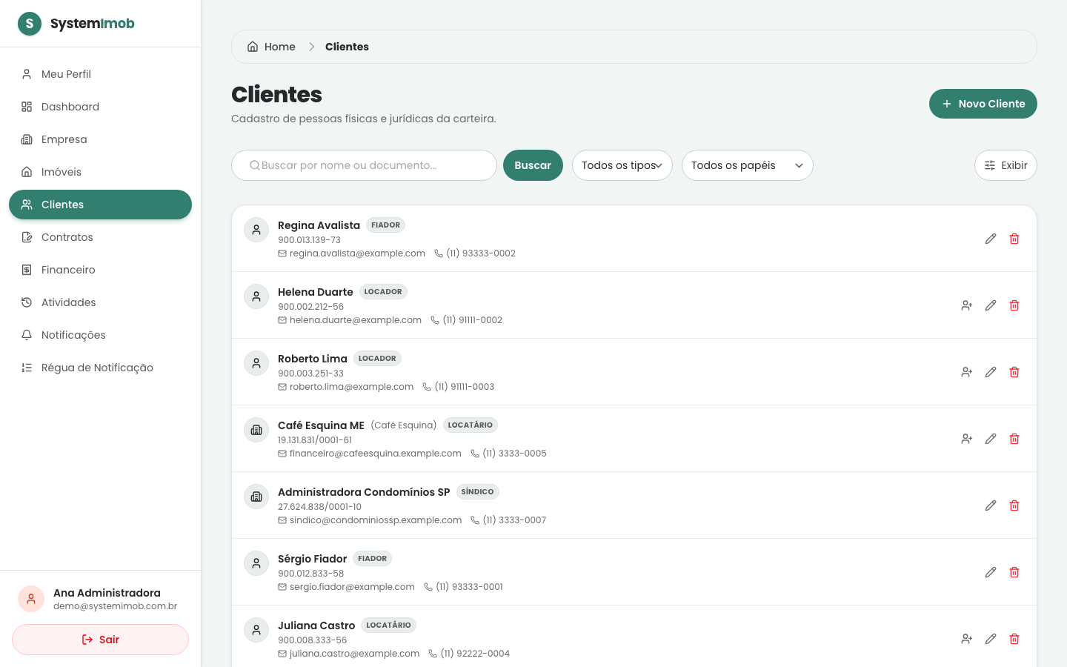1067x667 pixels.
Task: Delete Helena Duarte using trash icon
Action: pos(1014,305)
